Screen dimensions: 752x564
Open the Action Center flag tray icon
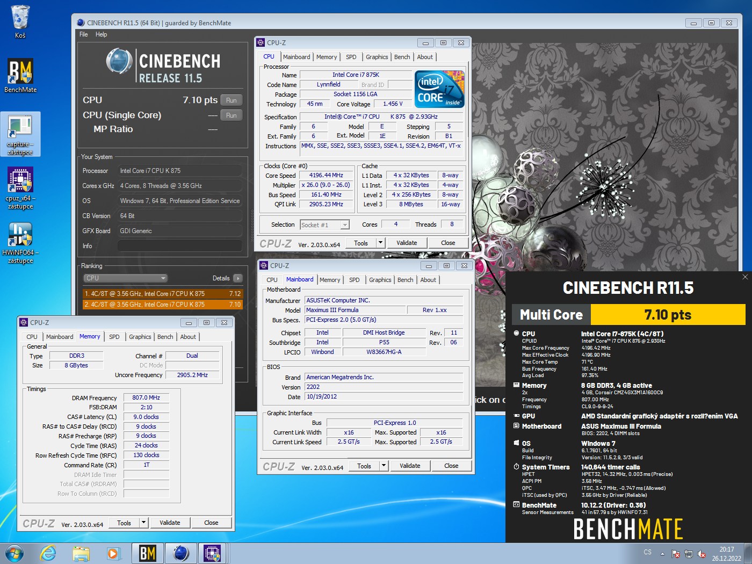[x=676, y=553]
